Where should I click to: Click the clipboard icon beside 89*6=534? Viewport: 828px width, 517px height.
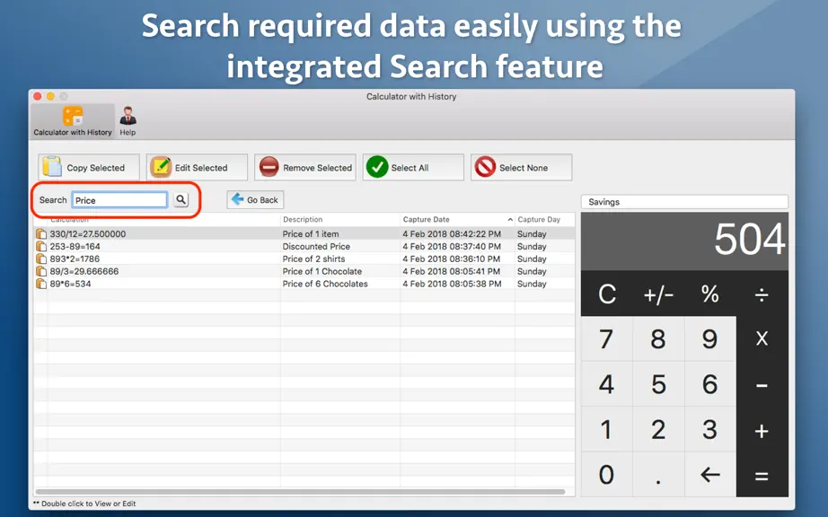[40, 284]
